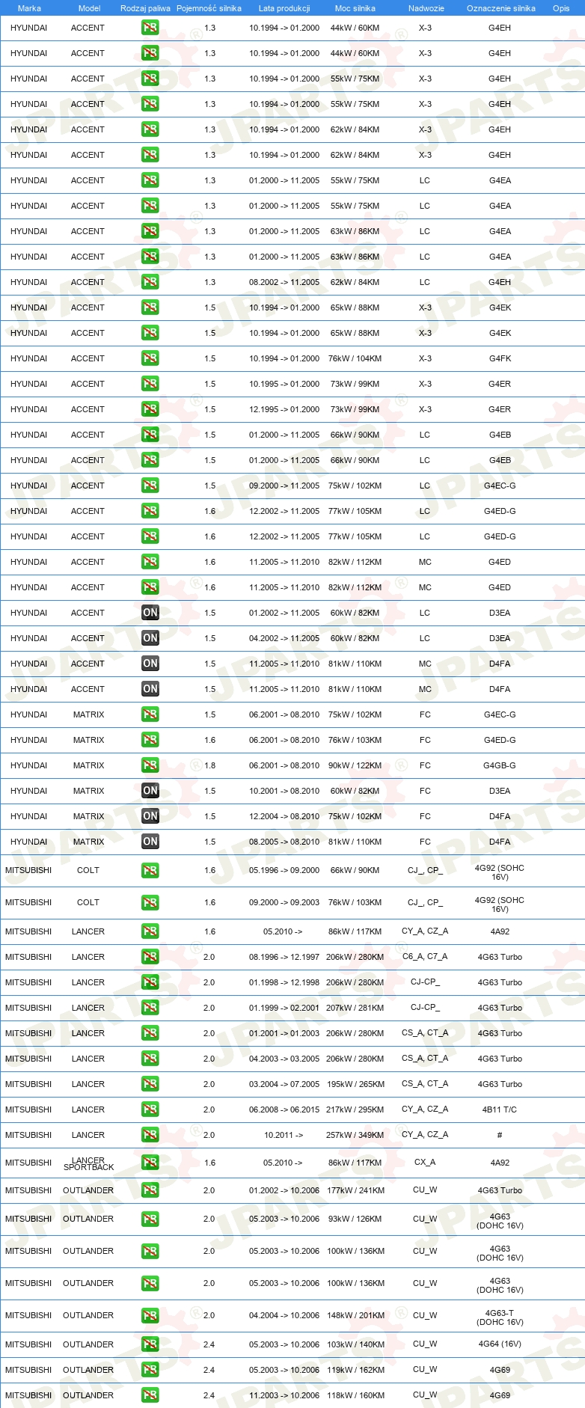Click diesel icon in Matrix 12.2004 row

[x=150, y=816]
